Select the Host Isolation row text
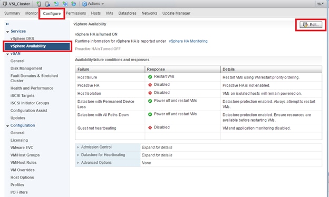The image size is (329, 197). pos(89,93)
